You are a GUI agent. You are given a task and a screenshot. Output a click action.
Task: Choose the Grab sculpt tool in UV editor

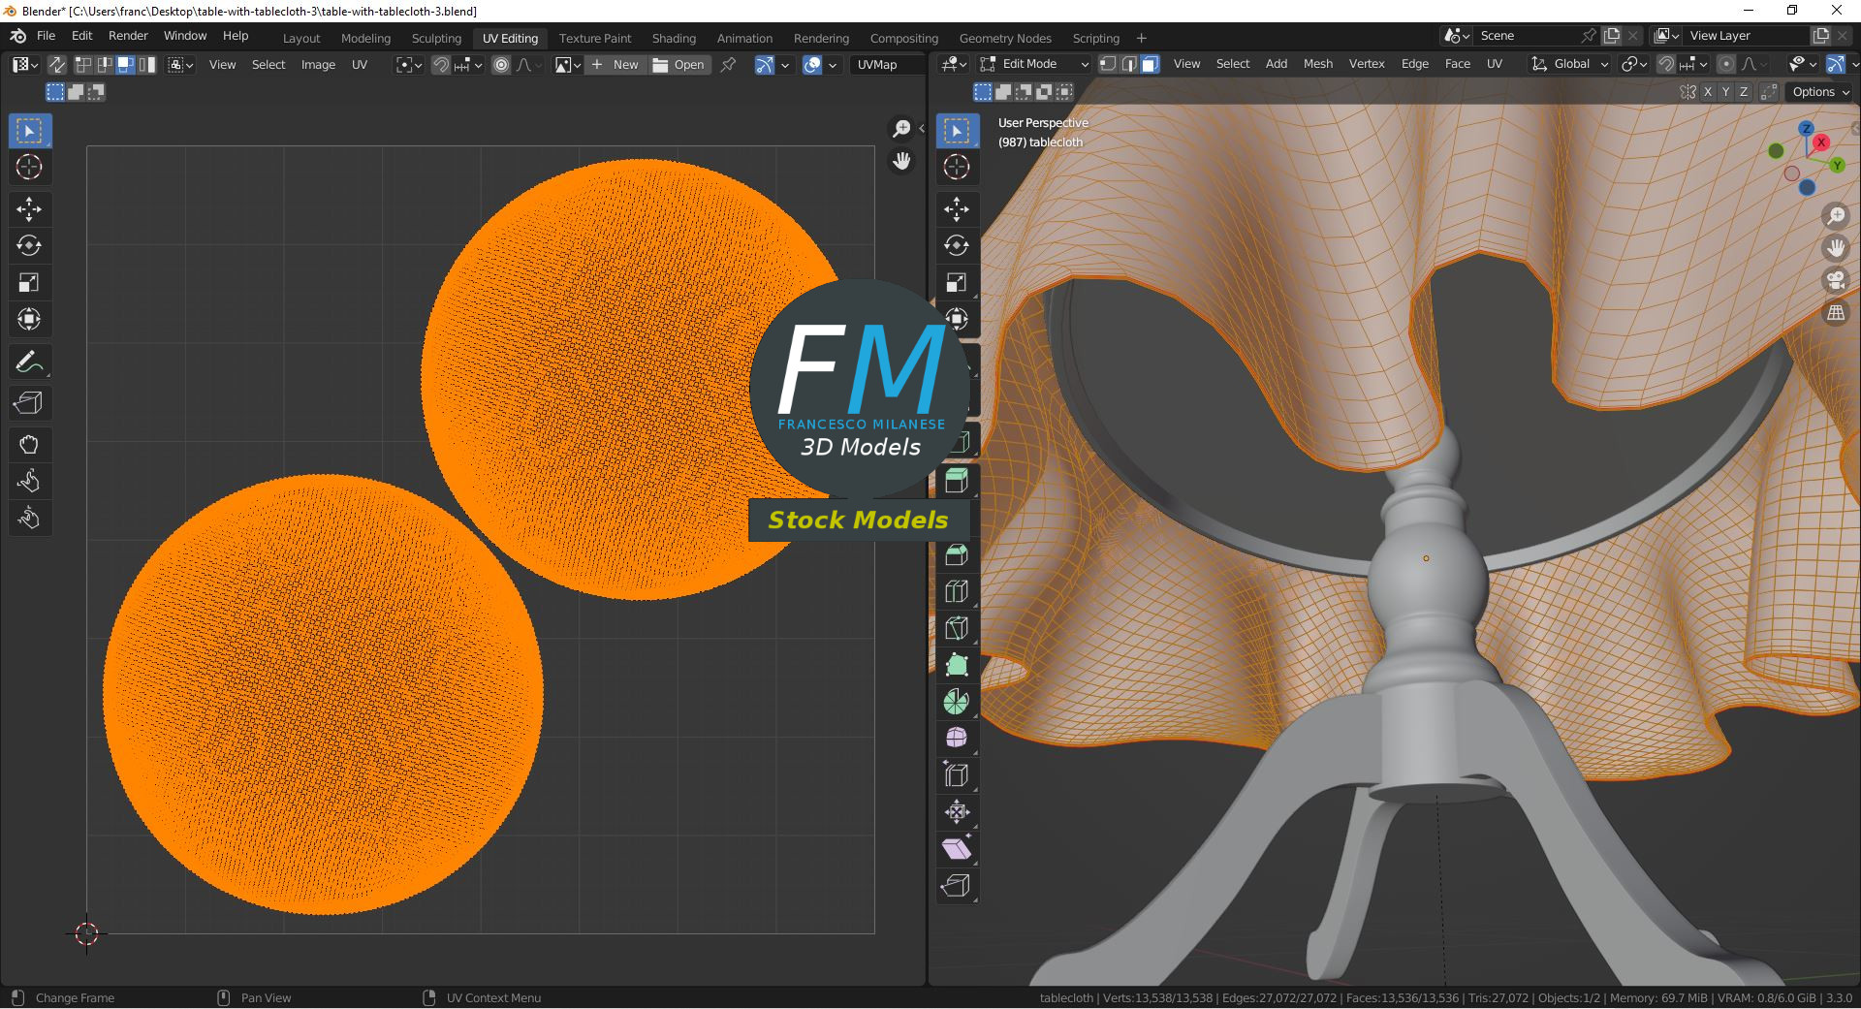coord(29,446)
